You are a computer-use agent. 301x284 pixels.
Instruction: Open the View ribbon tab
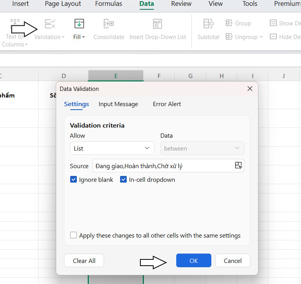click(x=216, y=4)
